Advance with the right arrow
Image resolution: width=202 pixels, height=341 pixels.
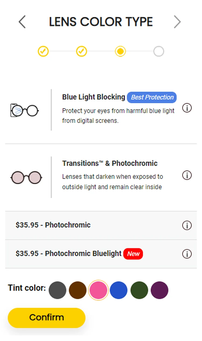[x=177, y=22]
